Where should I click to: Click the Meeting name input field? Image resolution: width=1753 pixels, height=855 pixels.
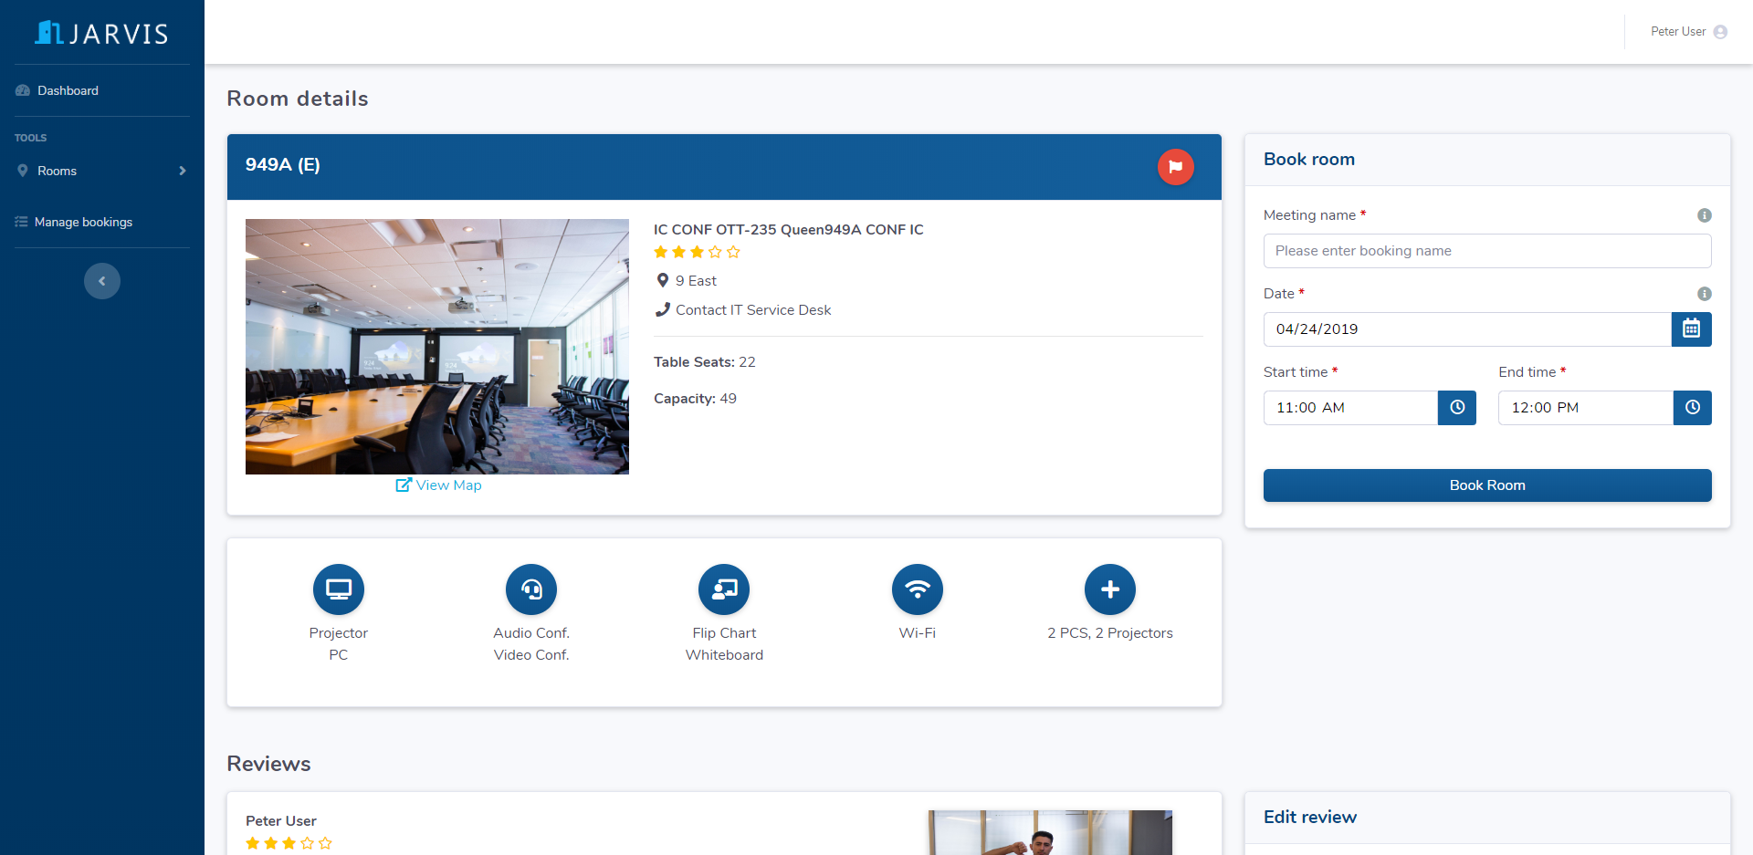pos(1486,251)
